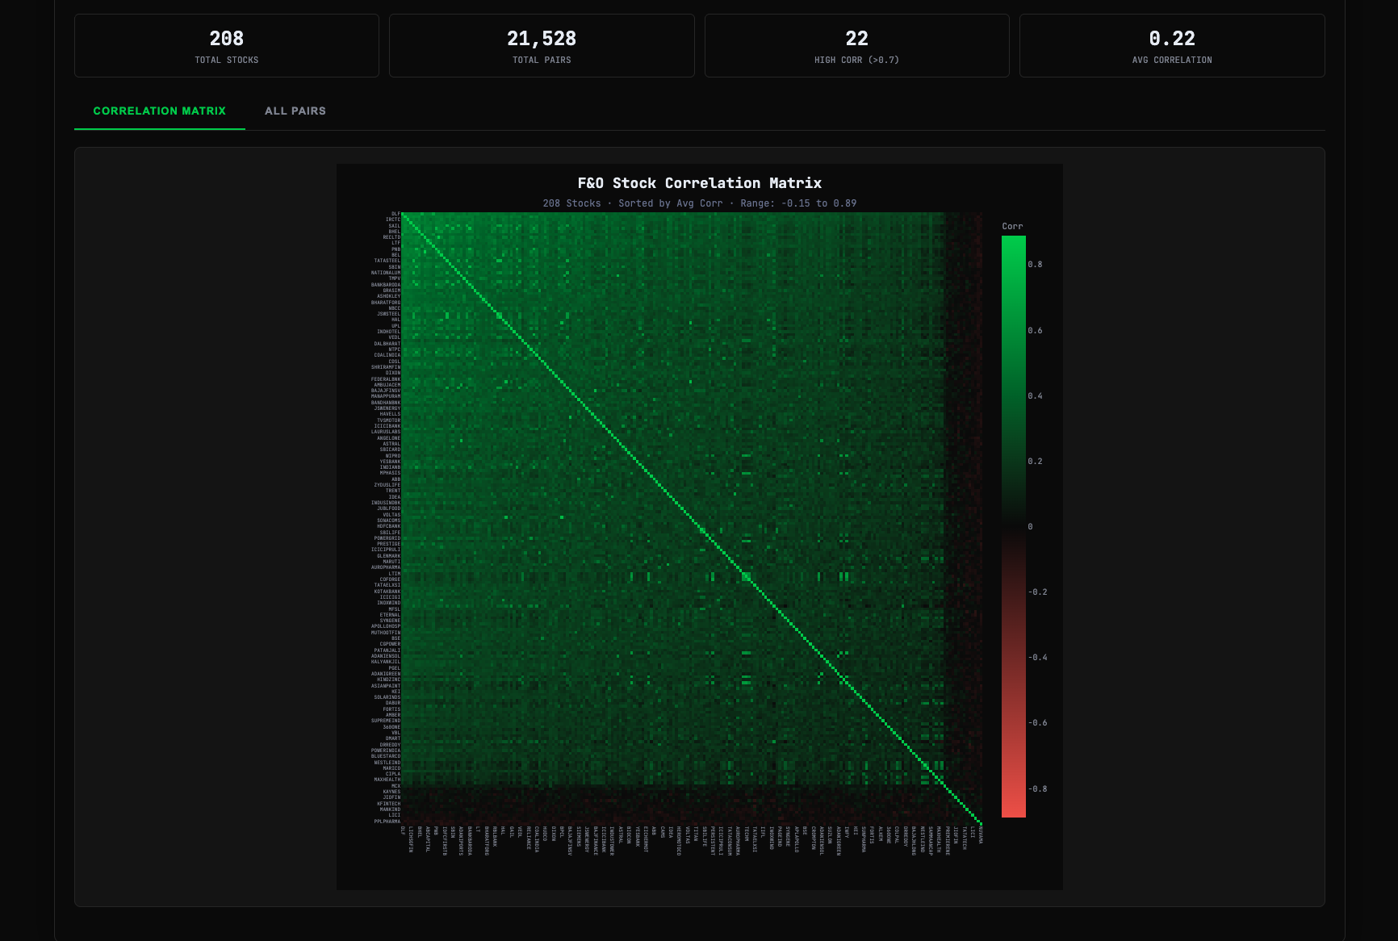This screenshot has height=941, width=1398.
Task: Click the Total Stocks 208 card
Action: click(226, 46)
